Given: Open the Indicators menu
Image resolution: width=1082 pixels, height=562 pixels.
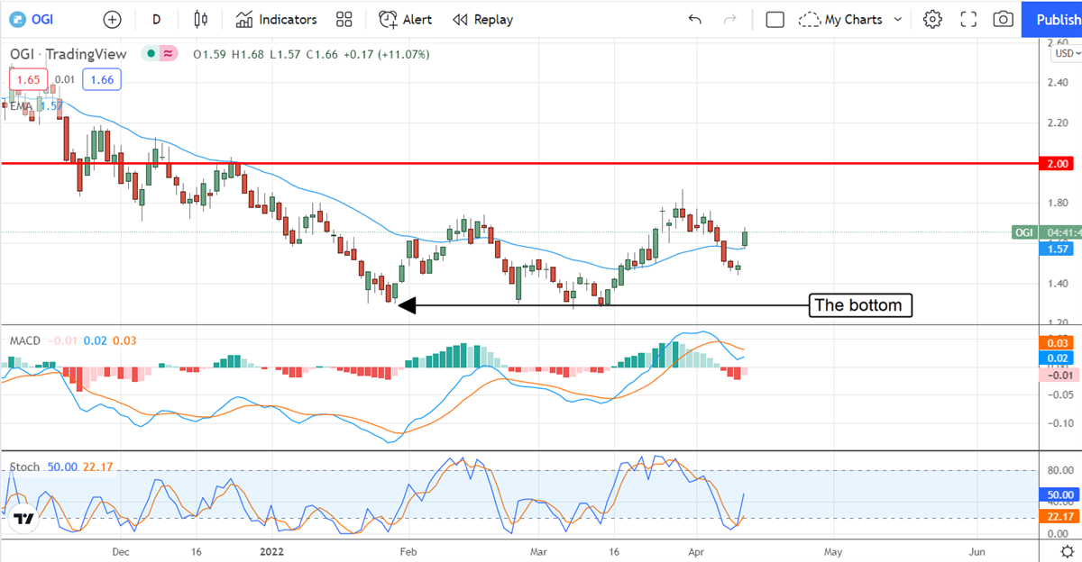Looking at the screenshot, I should [x=277, y=19].
